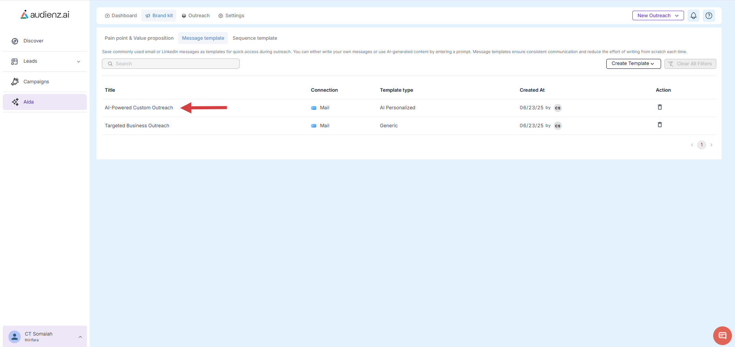
Task: Open the chat support bubble
Action: click(722, 336)
